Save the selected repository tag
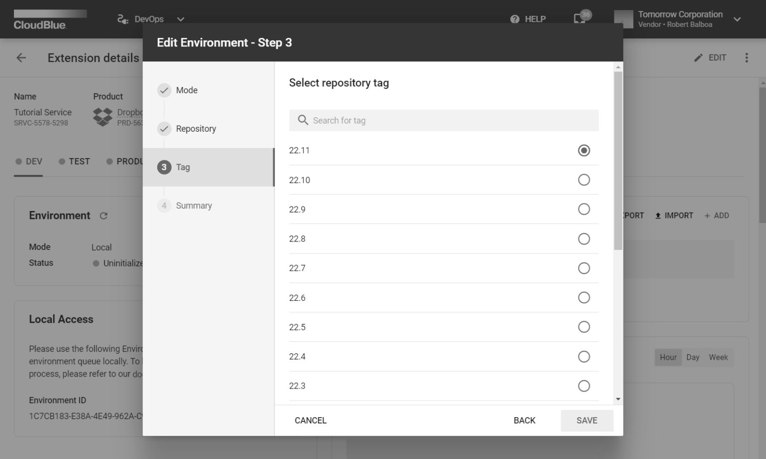The width and height of the screenshot is (766, 459). (x=587, y=421)
